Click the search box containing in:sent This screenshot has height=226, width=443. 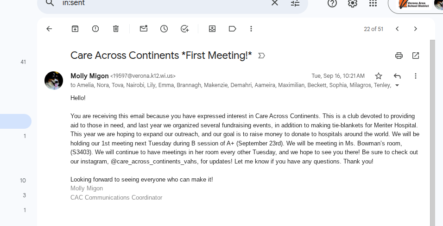[162, 3]
